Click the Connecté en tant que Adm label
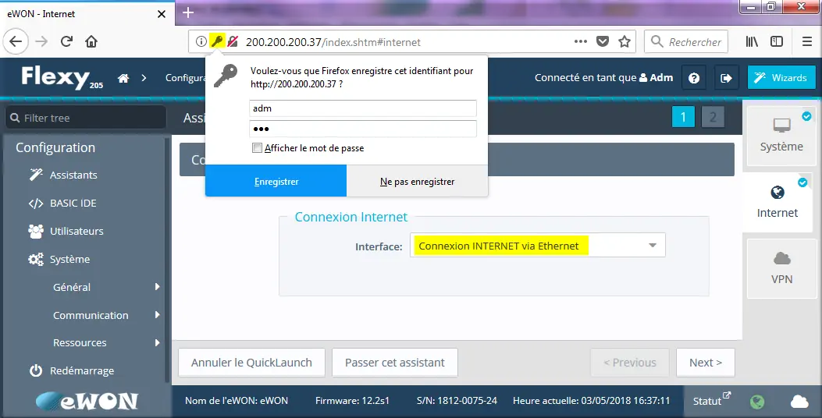Screen dimensions: 822x418 604,77
